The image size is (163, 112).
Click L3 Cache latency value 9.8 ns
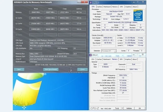pos(79,29)
